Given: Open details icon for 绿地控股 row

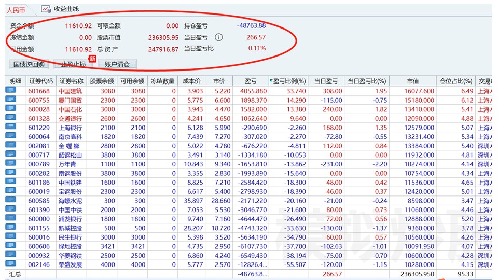Looking at the screenshot, I should pos(10,246).
